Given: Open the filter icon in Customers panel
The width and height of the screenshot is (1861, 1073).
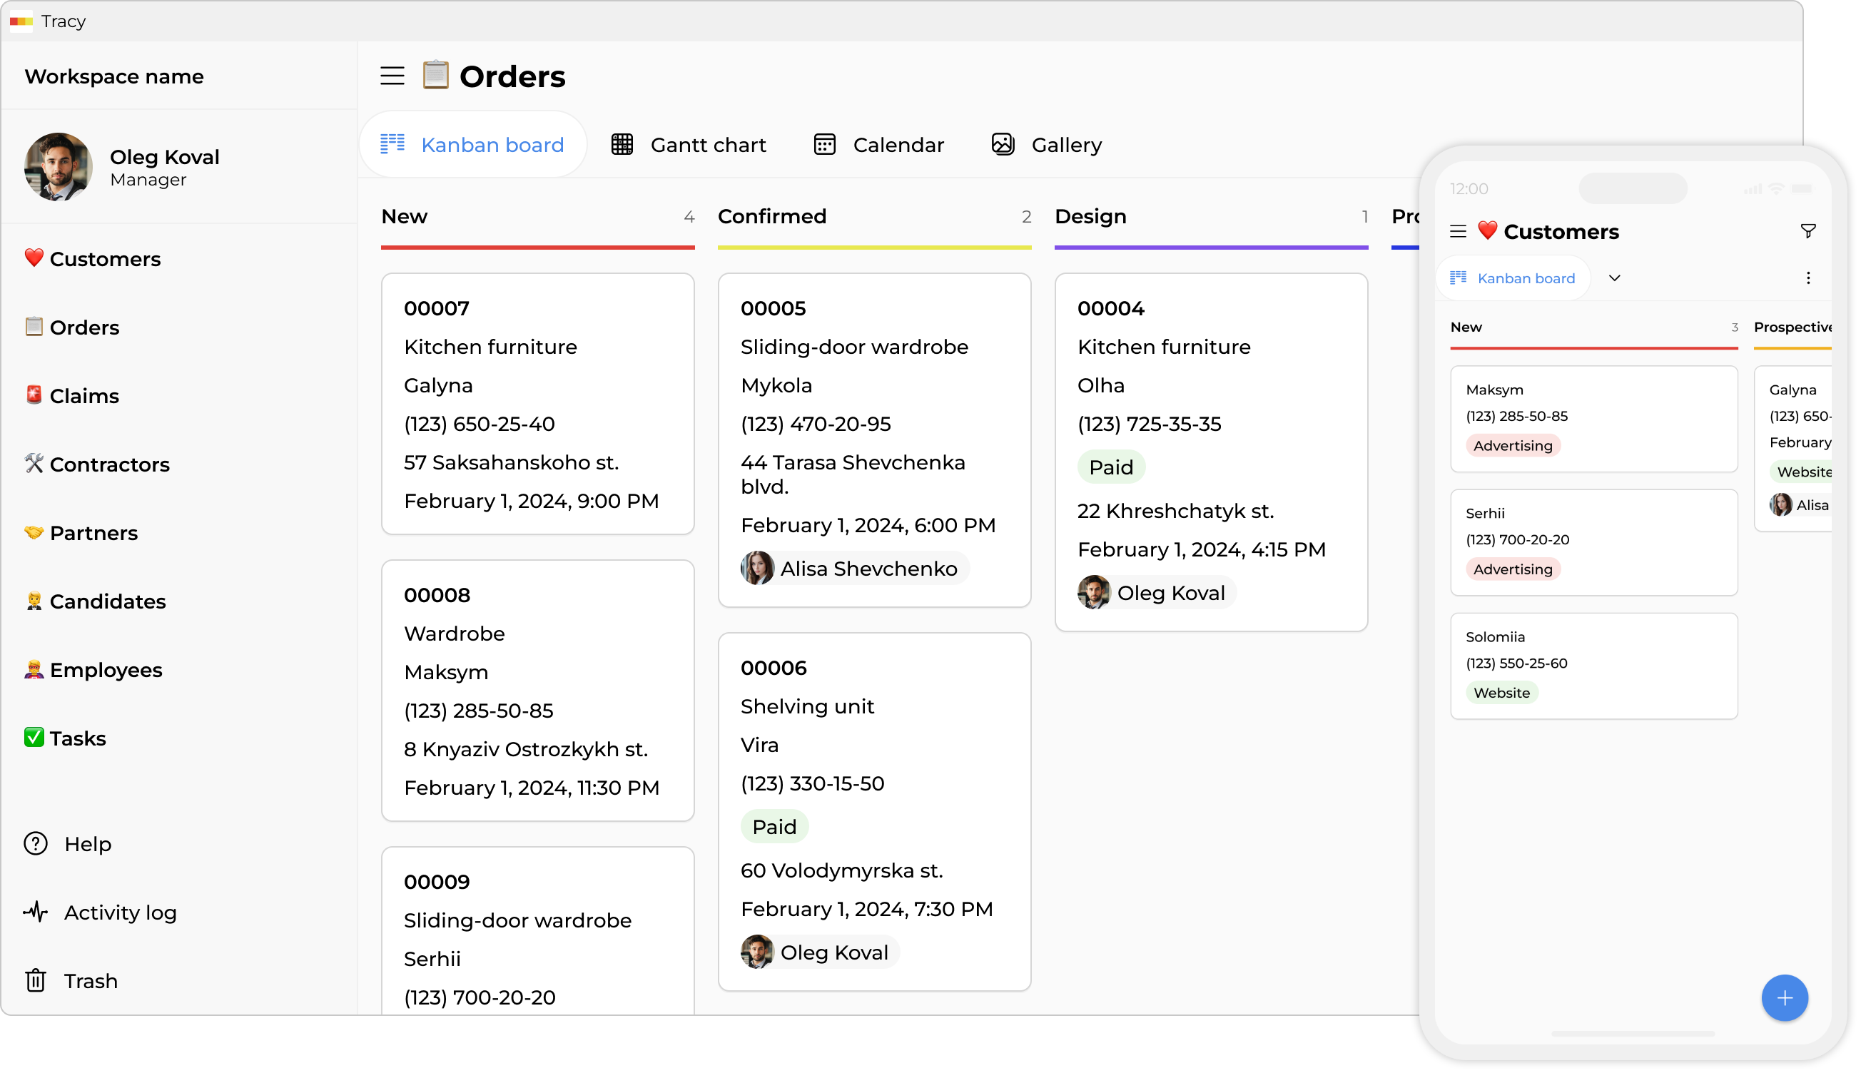Looking at the screenshot, I should pos(1807,231).
